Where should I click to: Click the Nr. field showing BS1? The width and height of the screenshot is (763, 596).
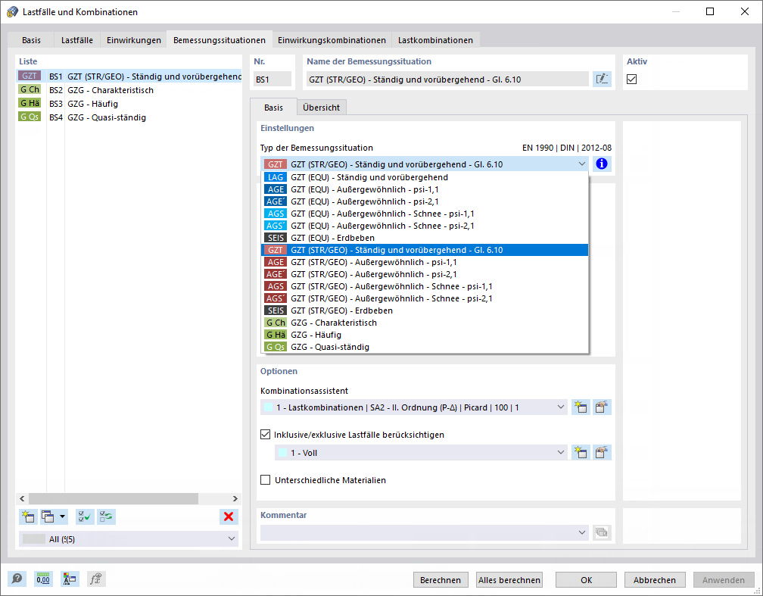tap(272, 80)
